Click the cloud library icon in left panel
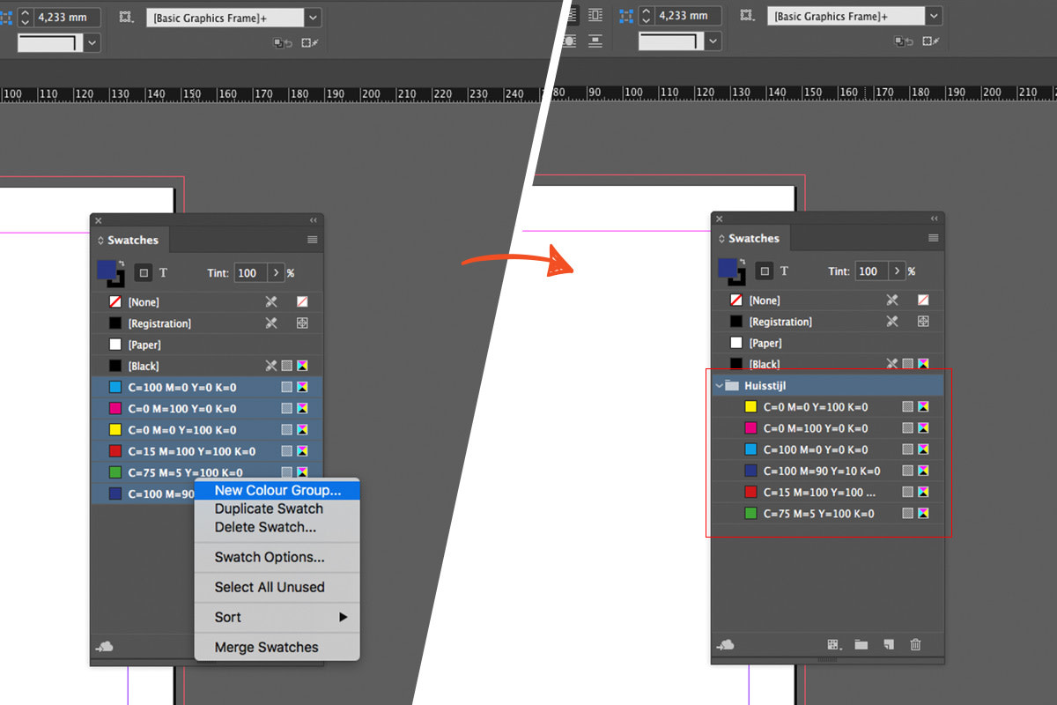The height and width of the screenshot is (705, 1057). pos(104,647)
